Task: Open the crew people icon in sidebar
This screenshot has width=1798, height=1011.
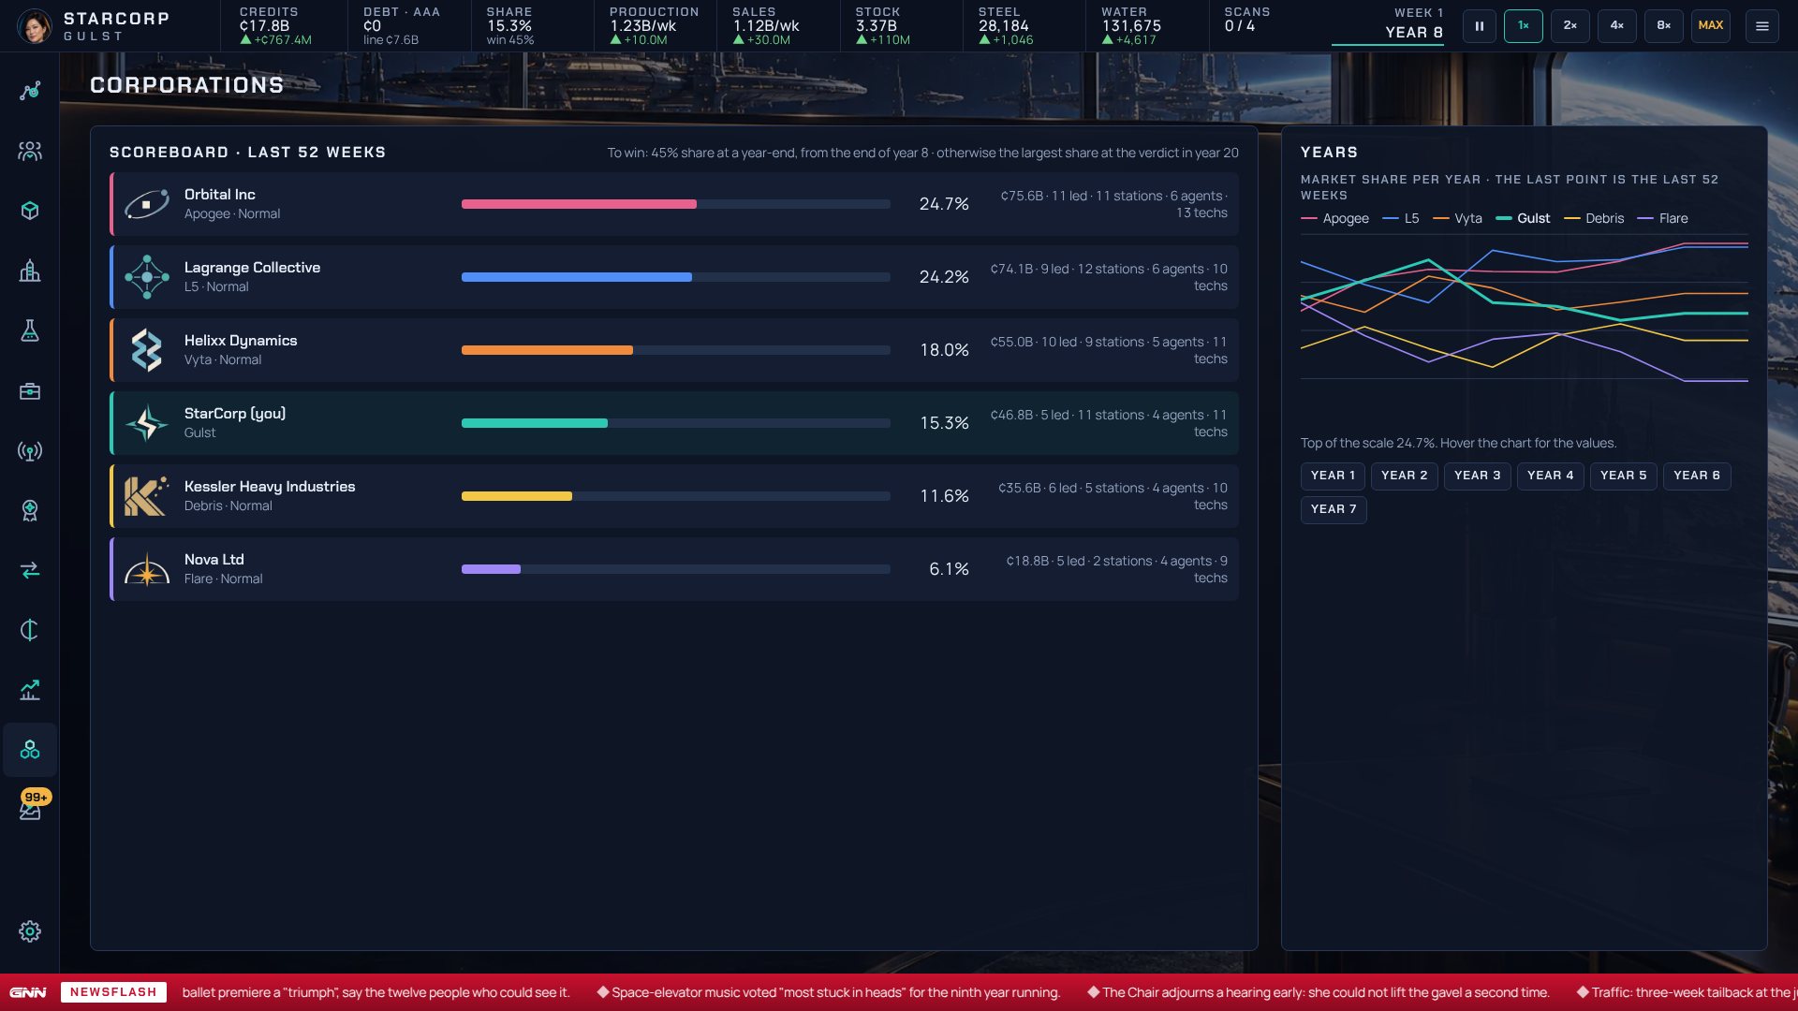Action: (30, 151)
